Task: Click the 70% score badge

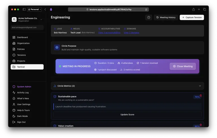Action: click(x=197, y=97)
